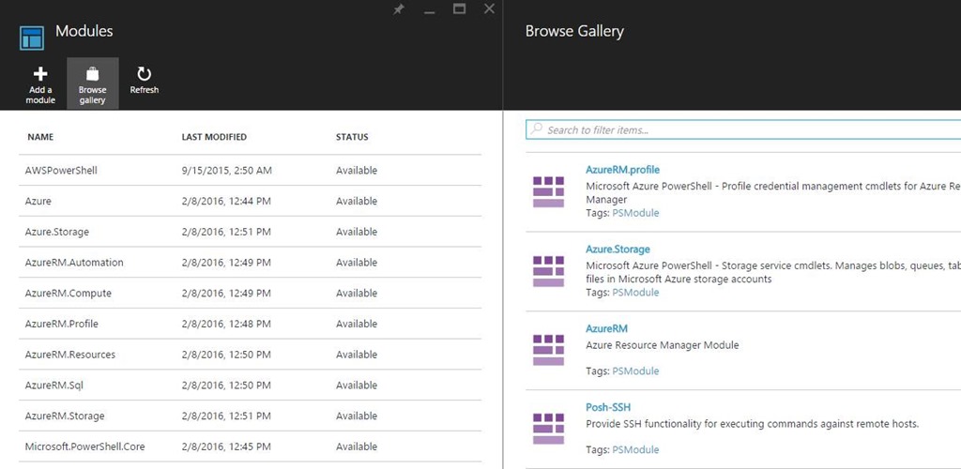Click the AzureRM gallery module icon
Image resolution: width=961 pixels, height=469 pixels.
(x=548, y=350)
